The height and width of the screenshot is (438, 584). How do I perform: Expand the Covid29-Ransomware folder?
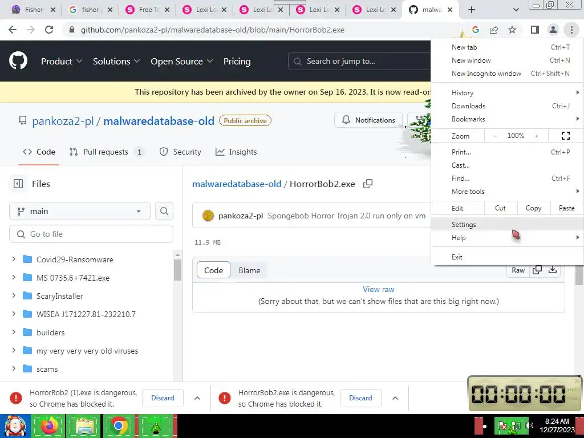tap(14, 259)
